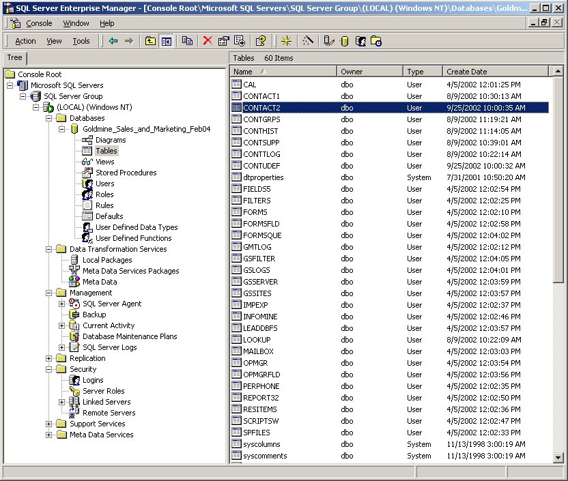Image resolution: width=568 pixels, height=481 pixels.
Task: Sort tables by Owner column header
Action: click(370, 72)
